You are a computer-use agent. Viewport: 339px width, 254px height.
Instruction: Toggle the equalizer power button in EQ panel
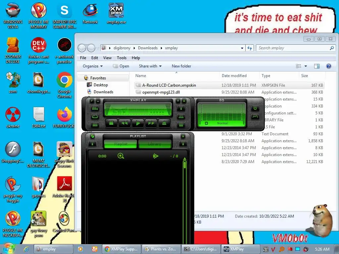point(255,108)
